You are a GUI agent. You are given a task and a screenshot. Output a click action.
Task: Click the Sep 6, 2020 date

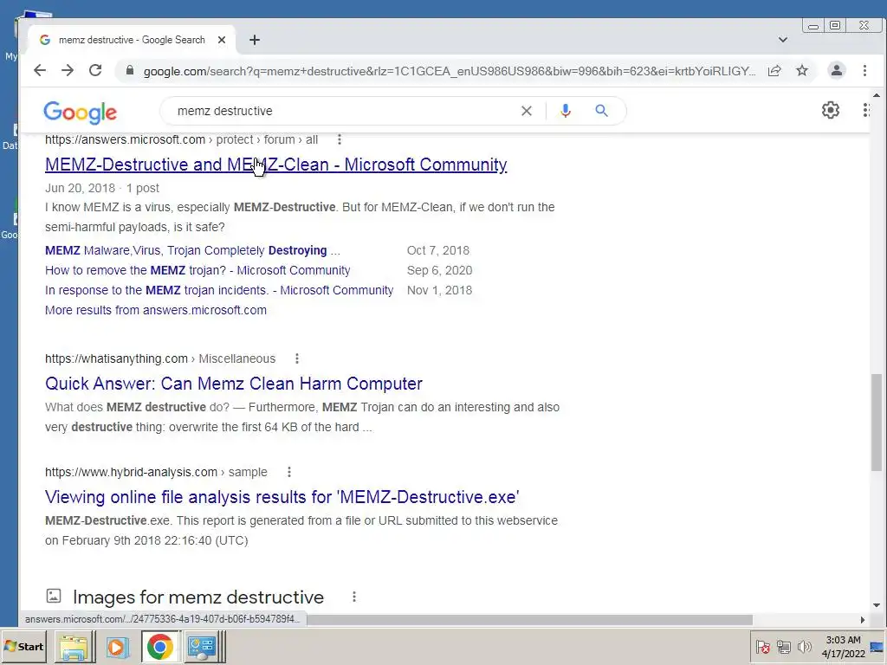pyautogui.click(x=439, y=270)
